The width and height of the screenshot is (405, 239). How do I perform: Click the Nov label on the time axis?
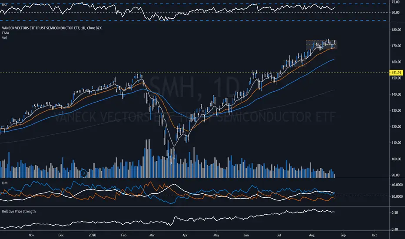pyautogui.click(x=31, y=235)
